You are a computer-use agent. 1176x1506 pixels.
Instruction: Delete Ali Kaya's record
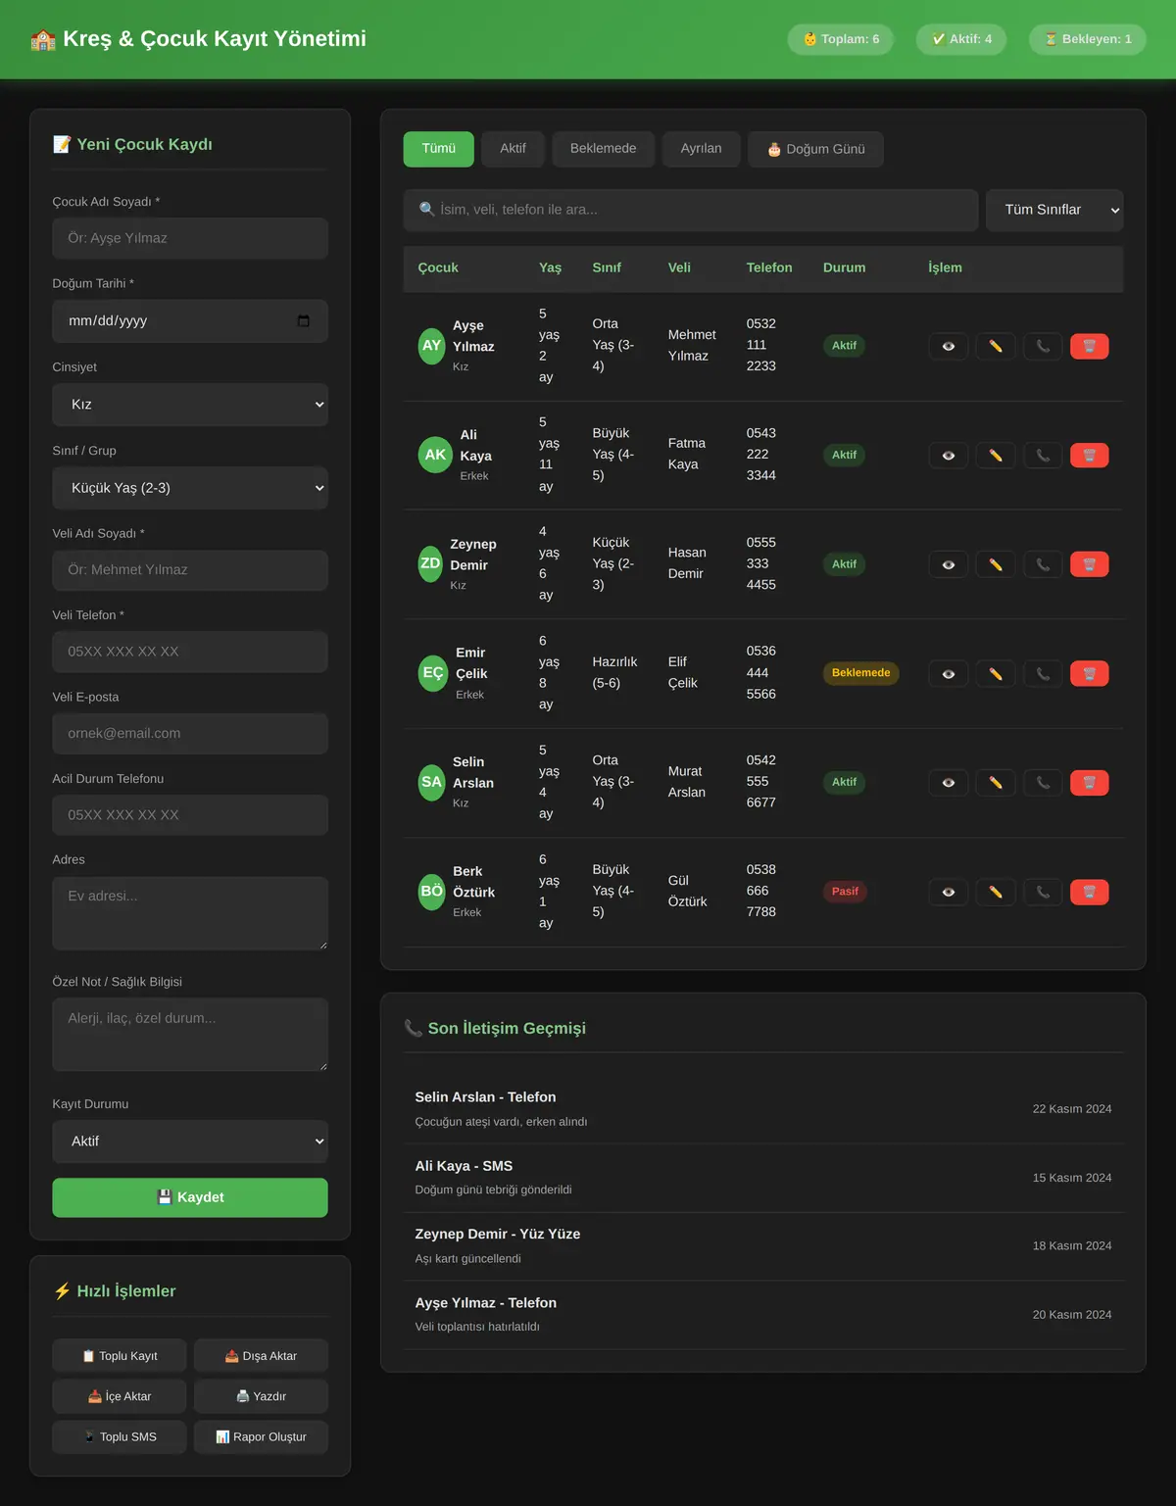point(1090,456)
